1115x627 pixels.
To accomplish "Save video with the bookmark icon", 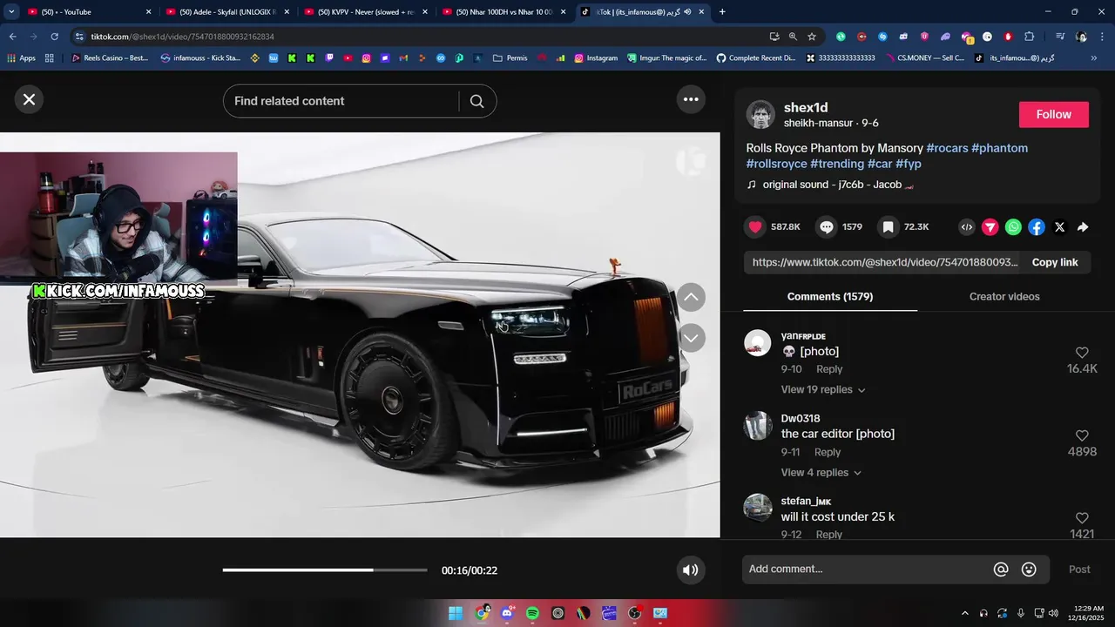I will click(888, 227).
